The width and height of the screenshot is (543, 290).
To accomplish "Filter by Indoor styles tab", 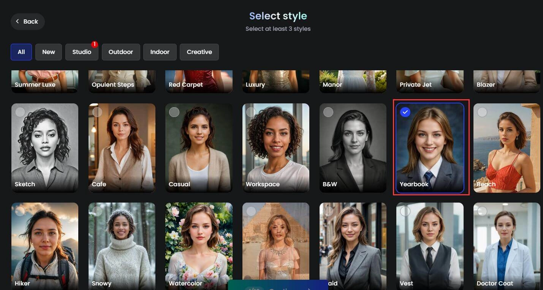I will pos(160,52).
